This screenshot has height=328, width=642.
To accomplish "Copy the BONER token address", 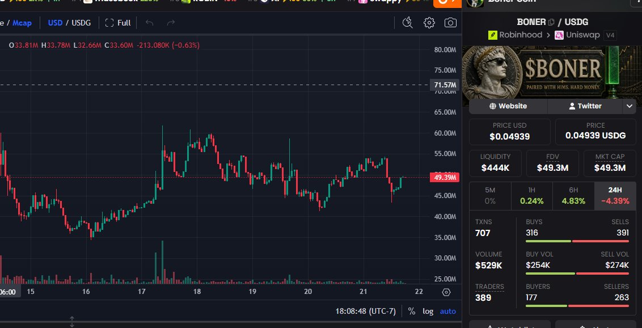I will point(551,22).
